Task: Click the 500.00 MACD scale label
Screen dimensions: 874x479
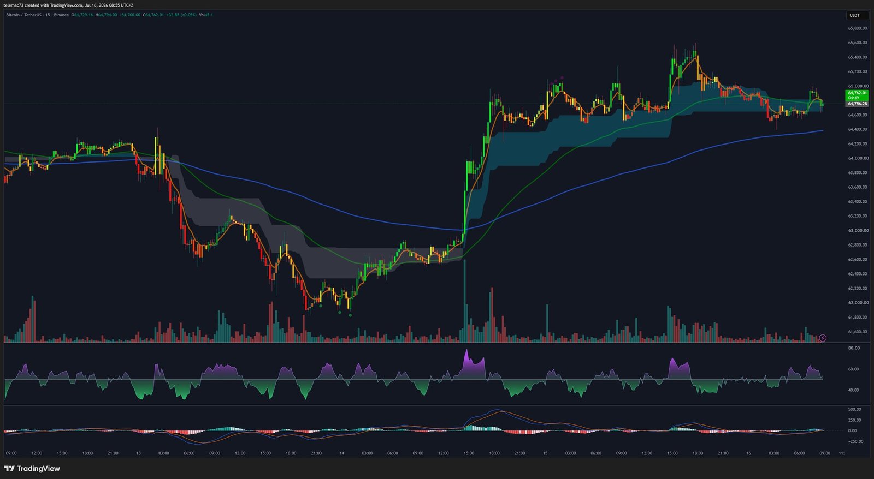Action: coord(854,409)
